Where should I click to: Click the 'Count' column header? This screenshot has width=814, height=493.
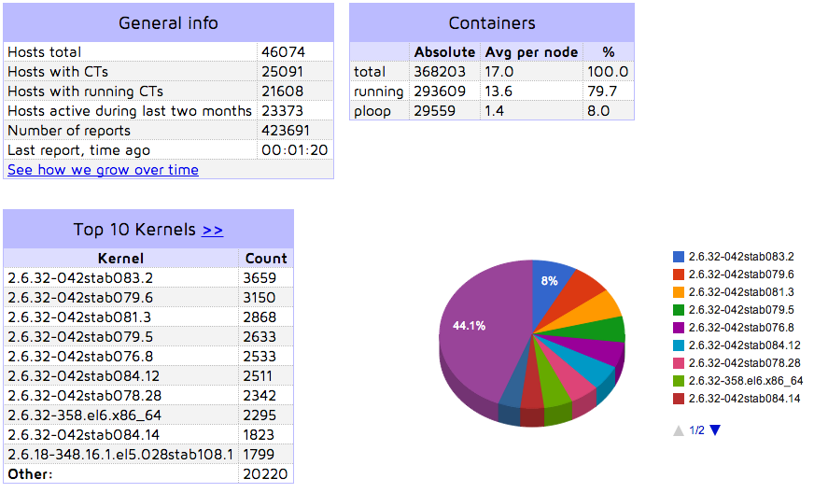[x=266, y=259]
